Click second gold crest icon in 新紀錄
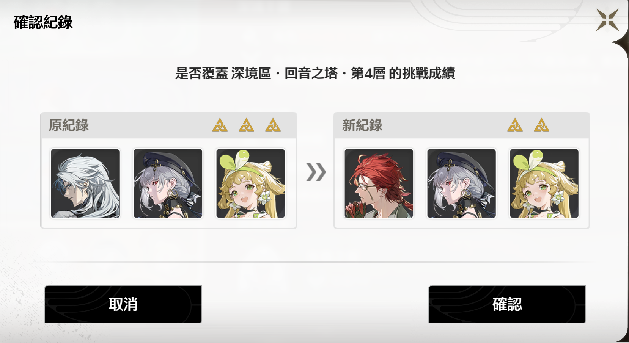629x343 pixels. pyautogui.click(x=541, y=125)
